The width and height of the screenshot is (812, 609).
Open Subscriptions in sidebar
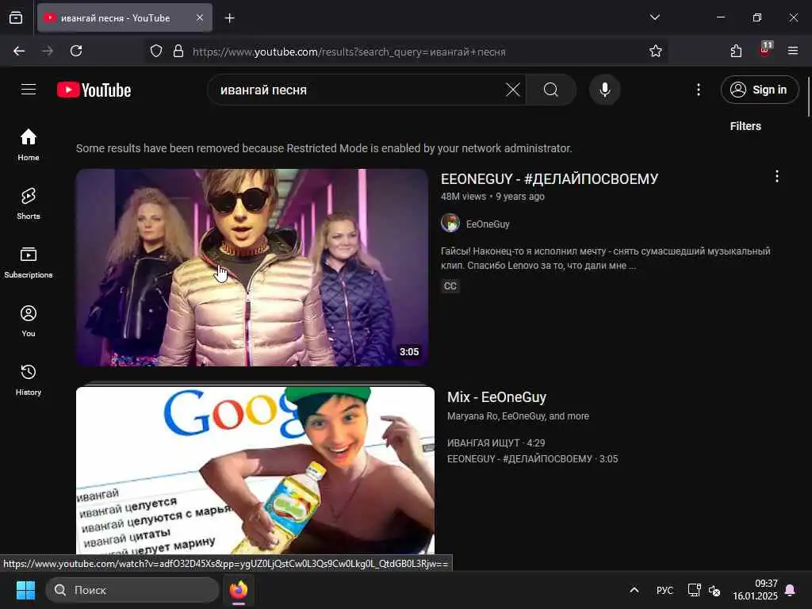click(29, 262)
